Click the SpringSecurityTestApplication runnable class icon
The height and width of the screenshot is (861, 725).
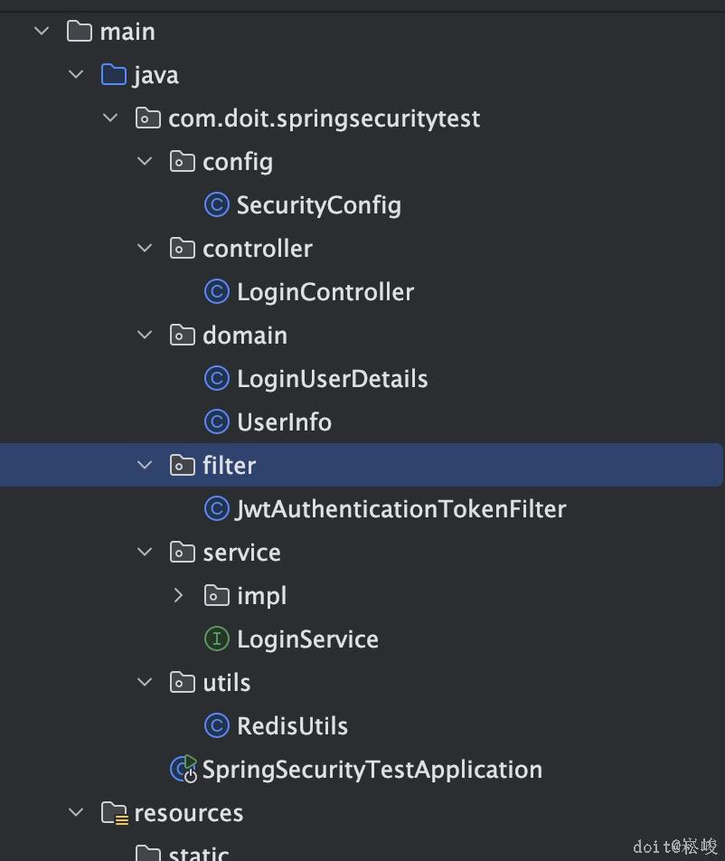[184, 770]
